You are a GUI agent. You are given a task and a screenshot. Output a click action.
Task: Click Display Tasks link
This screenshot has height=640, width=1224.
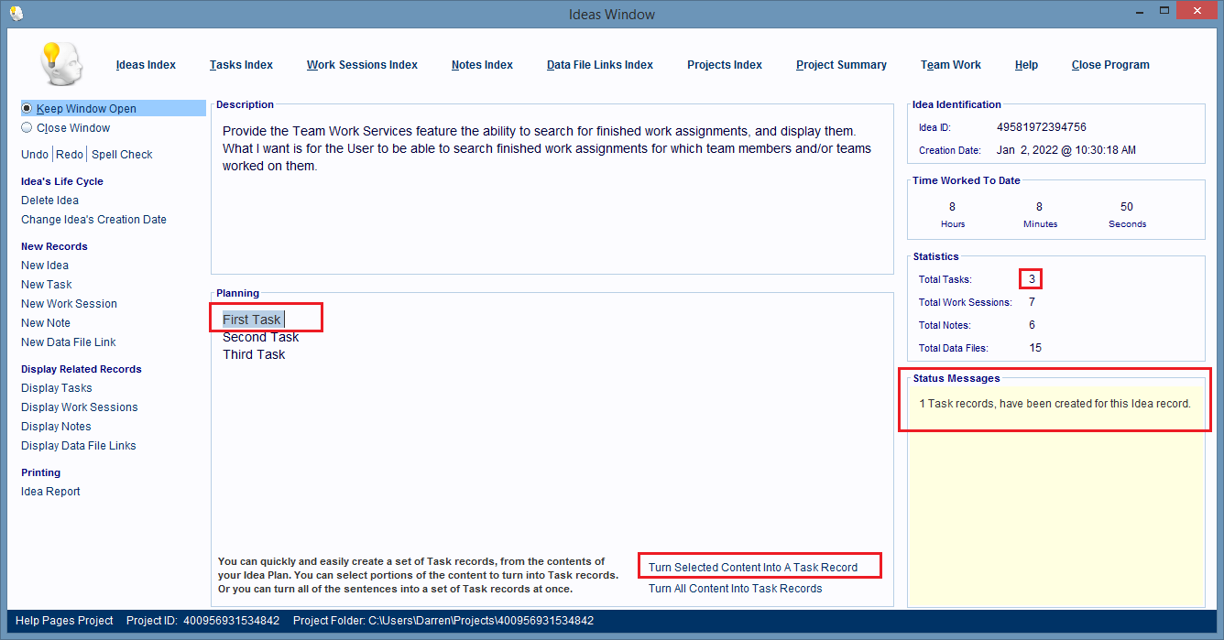tap(57, 388)
